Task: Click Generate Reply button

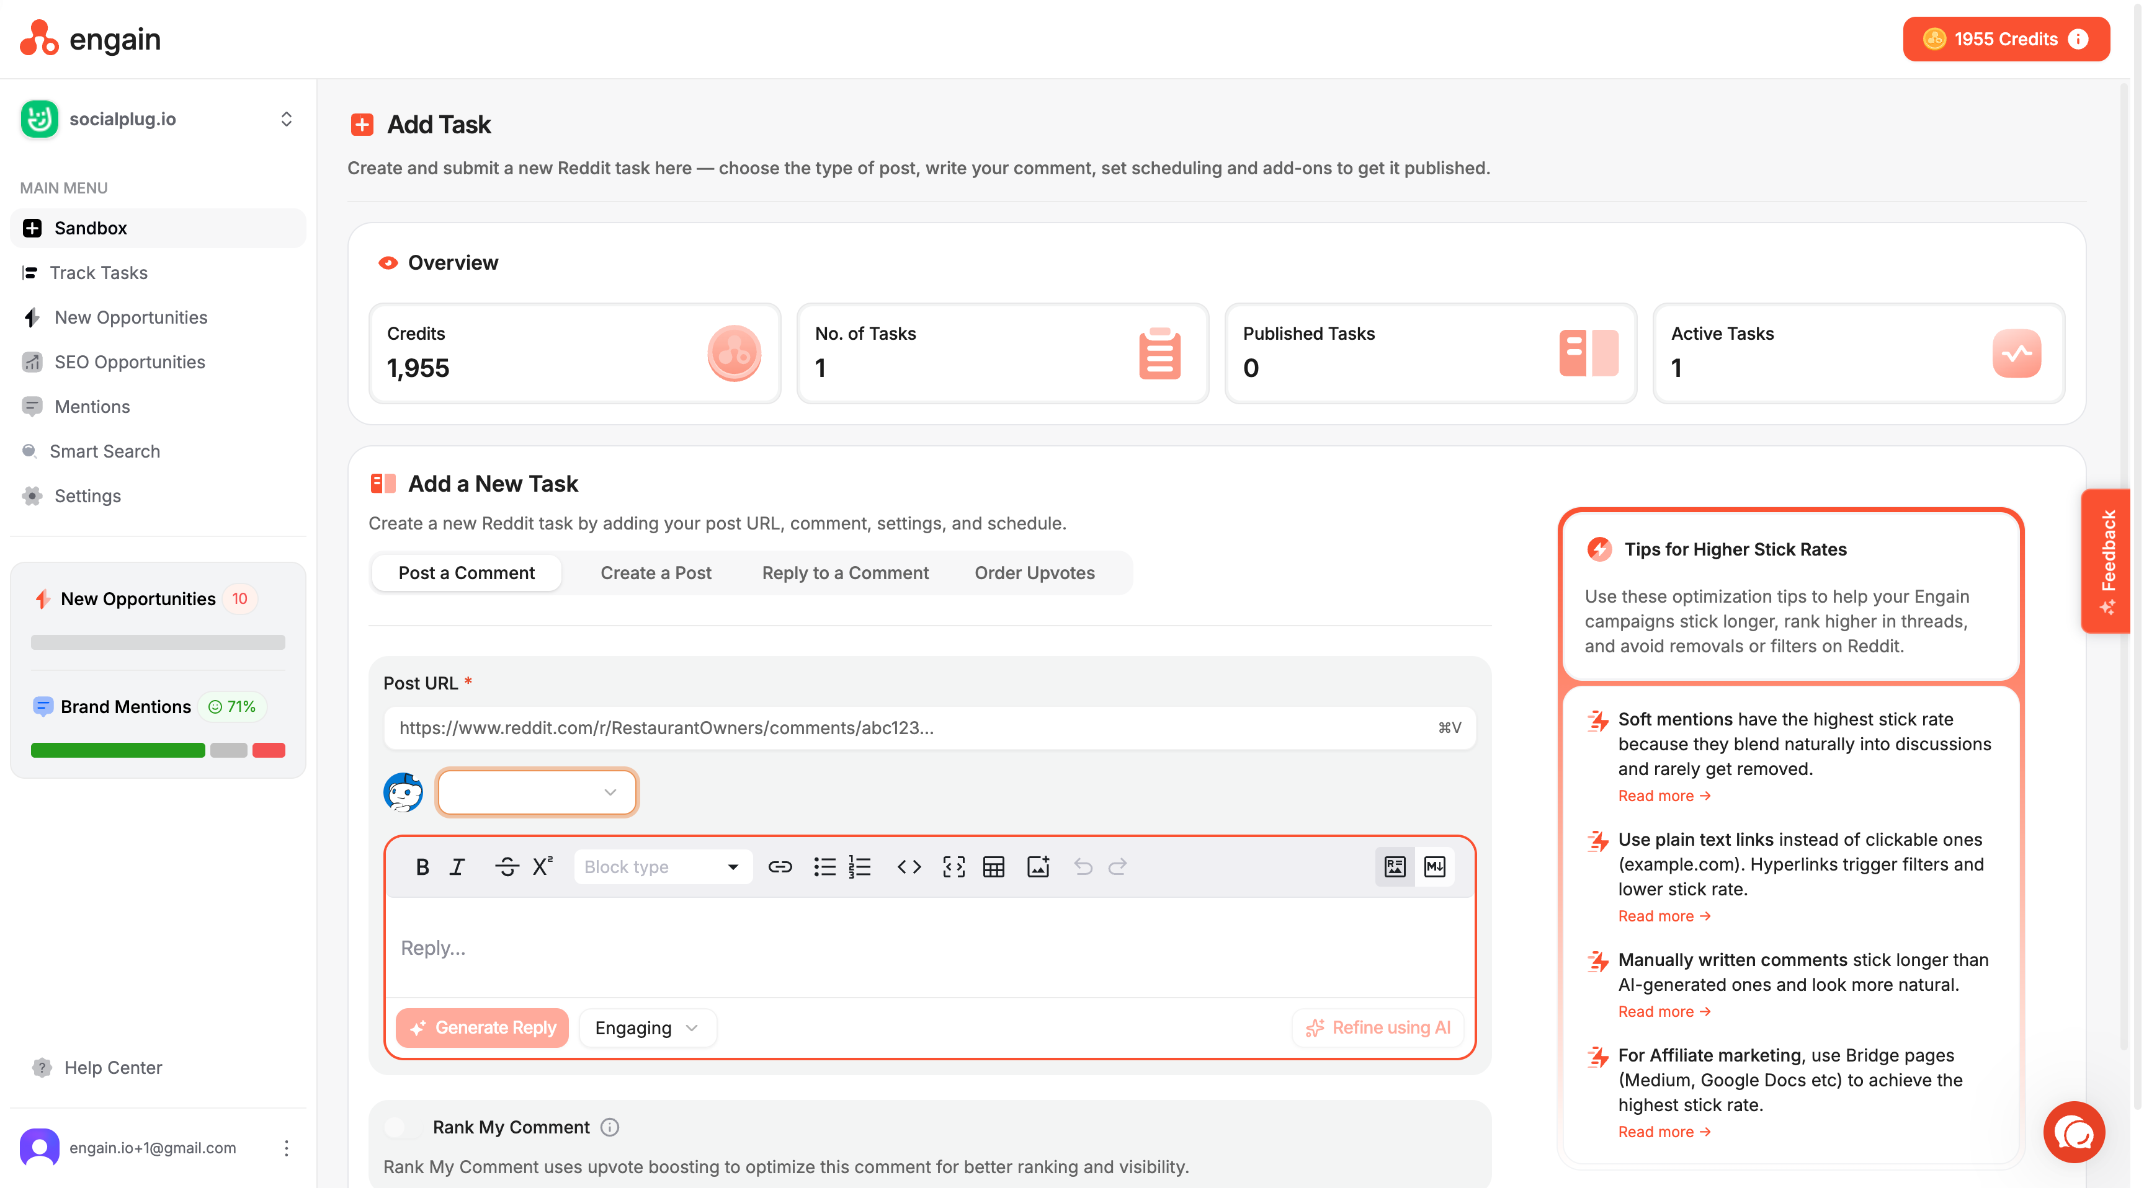Action: (x=482, y=1028)
